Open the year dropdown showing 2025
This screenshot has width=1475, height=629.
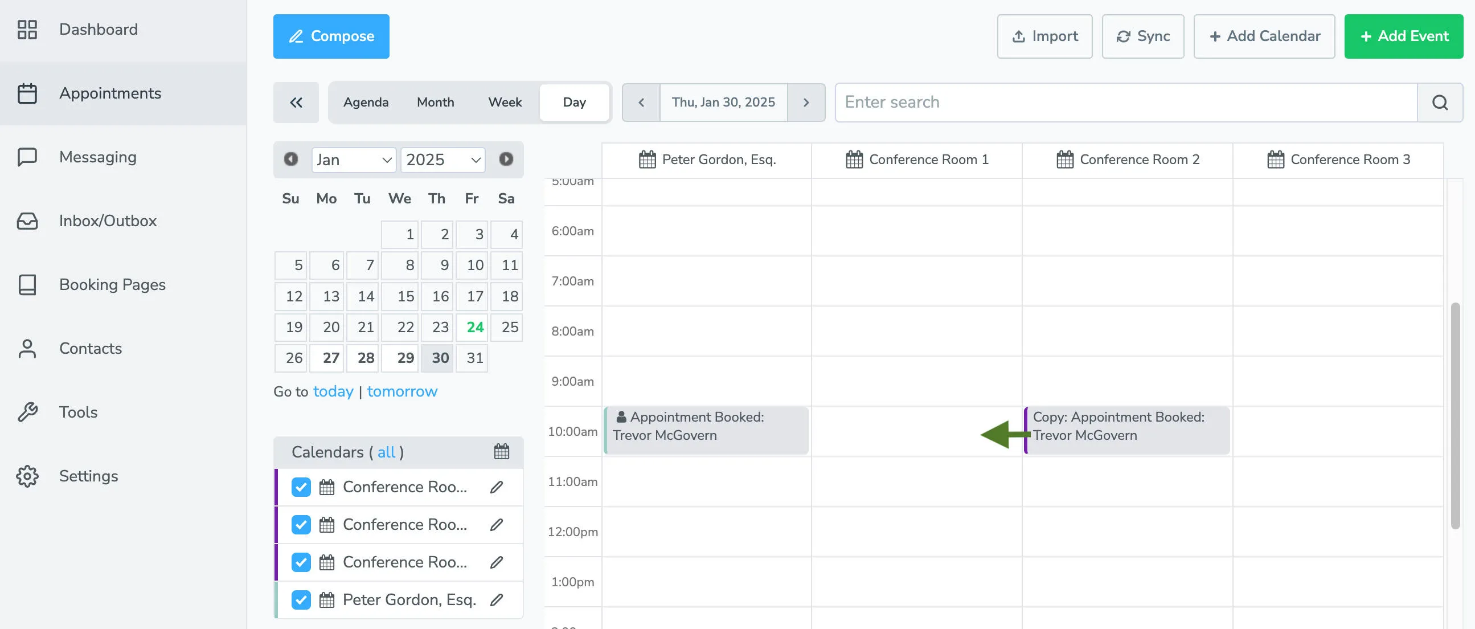click(x=442, y=160)
